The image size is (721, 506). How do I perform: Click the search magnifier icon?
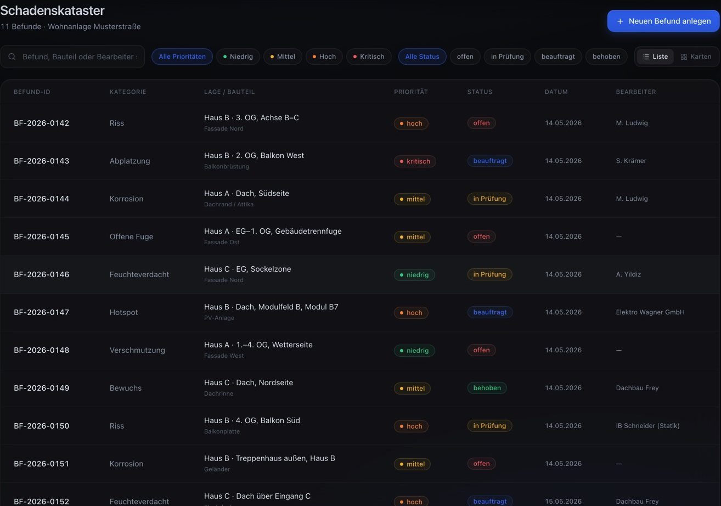click(12, 57)
